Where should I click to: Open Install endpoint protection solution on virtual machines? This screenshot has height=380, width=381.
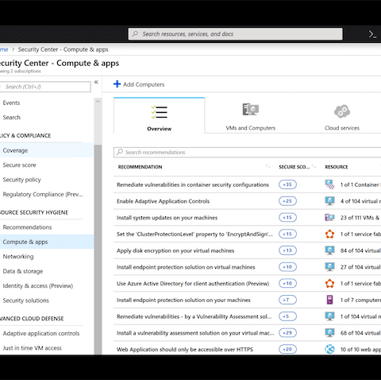[186, 267]
